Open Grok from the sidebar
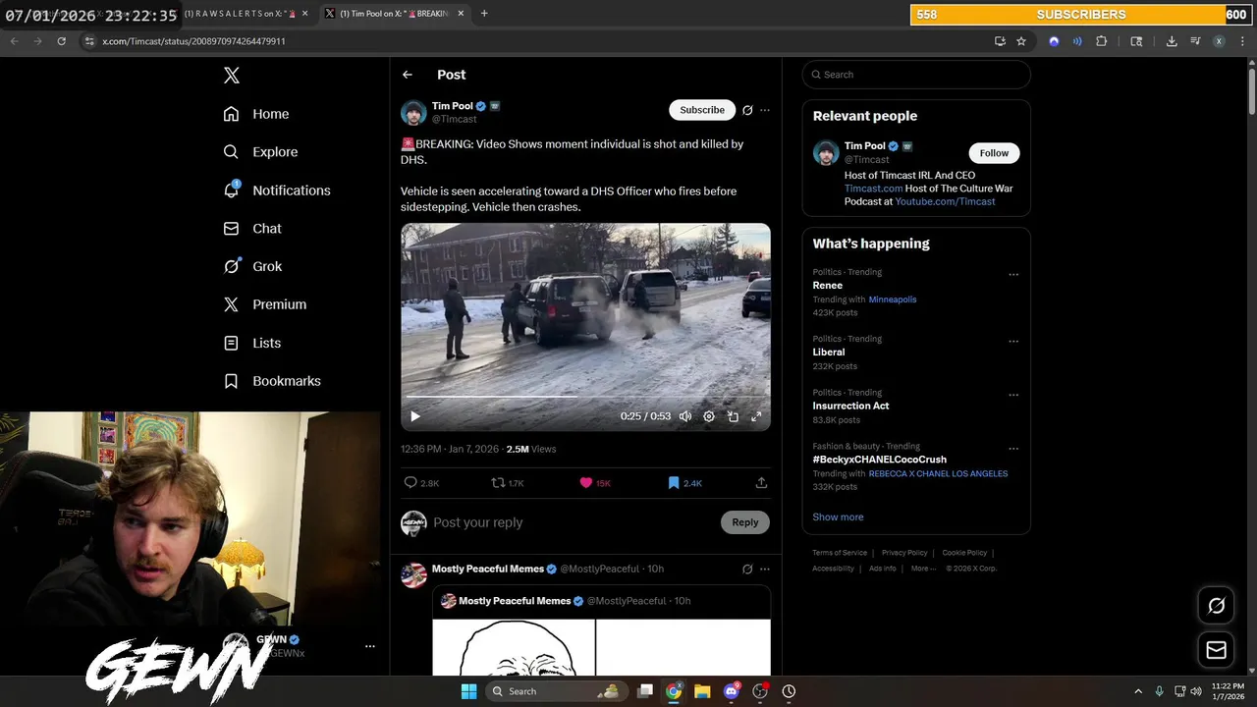This screenshot has height=707, width=1257. pos(252,266)
